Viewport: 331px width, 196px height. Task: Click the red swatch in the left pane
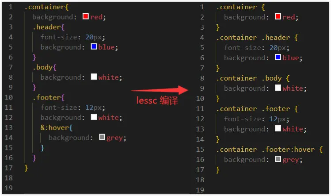click(x=85, y=16)
